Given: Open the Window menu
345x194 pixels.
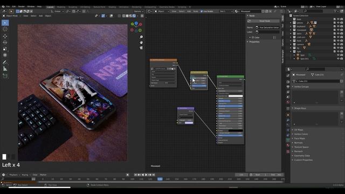Looking at the screenshot, I should pos(31,6).
